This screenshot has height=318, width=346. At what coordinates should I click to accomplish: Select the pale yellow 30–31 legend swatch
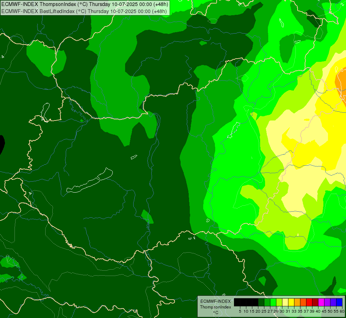pyautogui.click(x=285, y=302)
